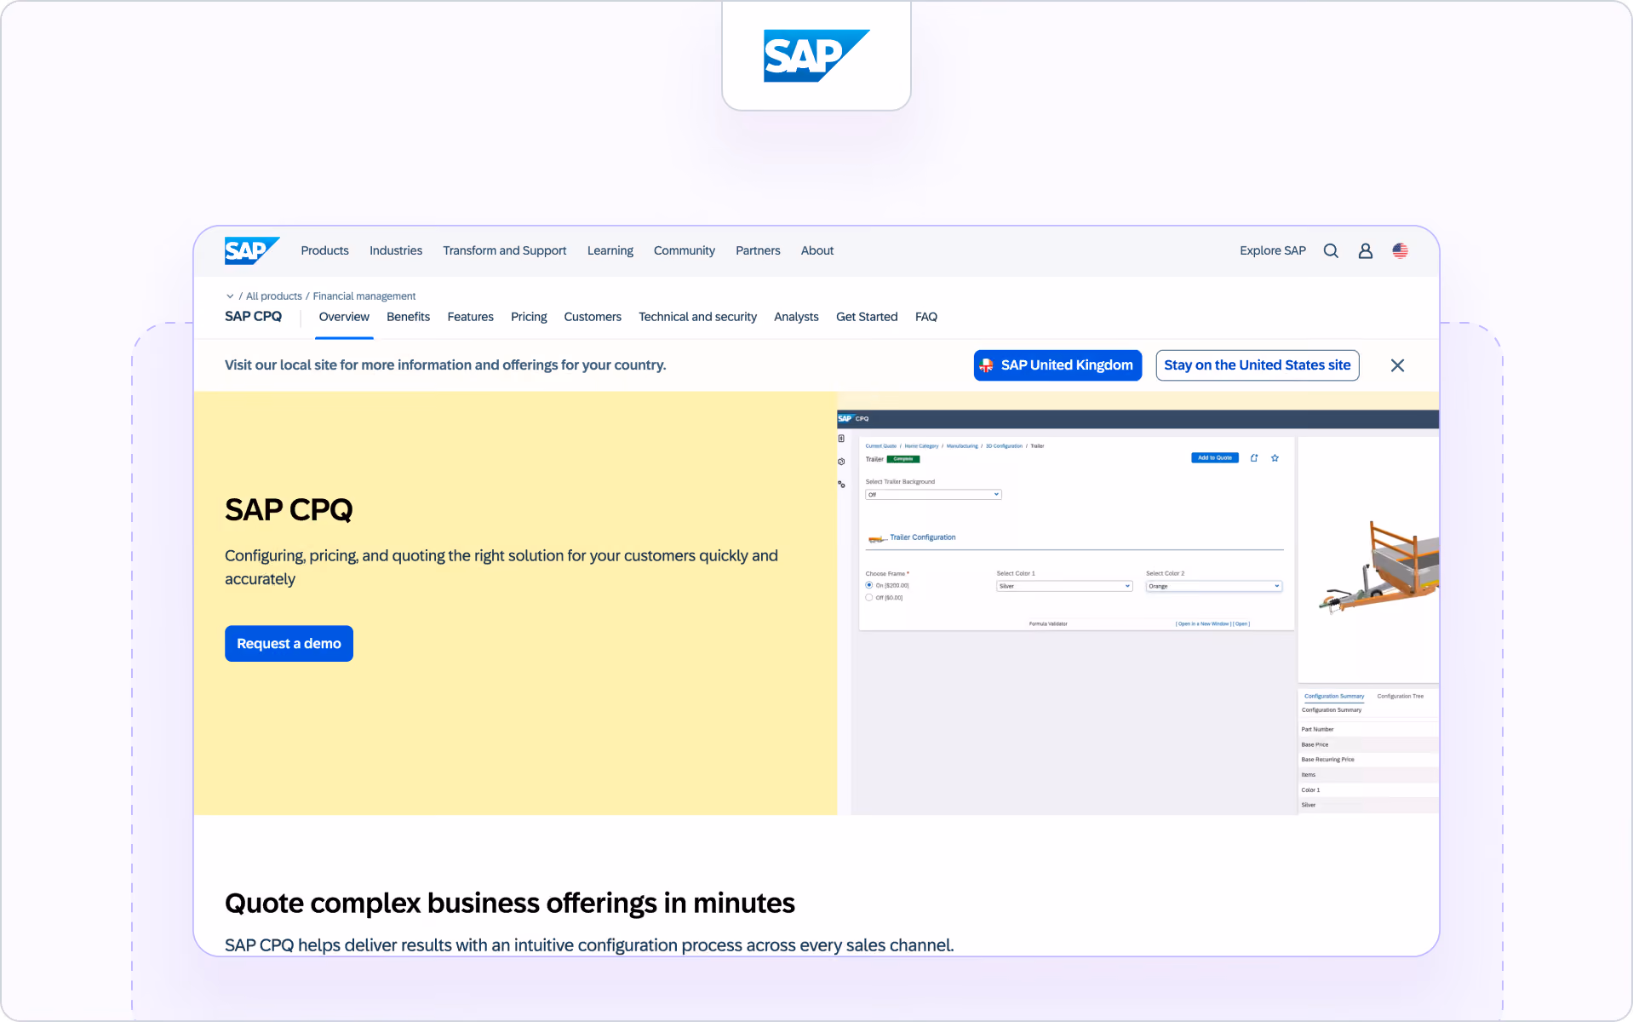Viewport: 1633px width, 1022px height.
Task: Switch to the FAQ tab
Action: (x=926, y=317)
